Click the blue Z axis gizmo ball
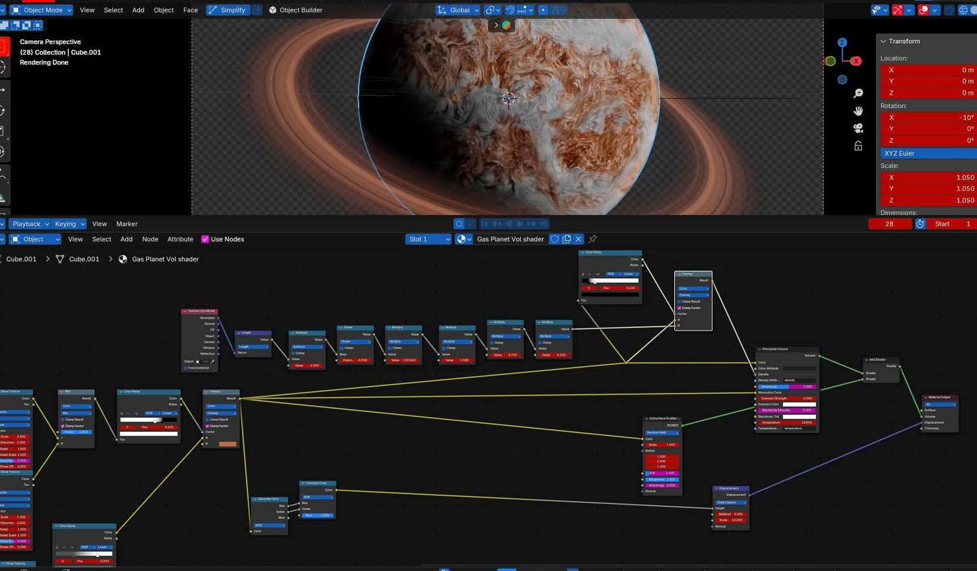This screenshot has height=571, width=977. [x=842, y=43]
